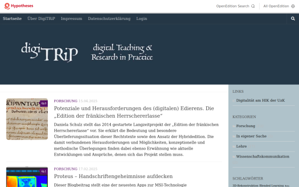Click the All OpenEdition grid icon
Viewport: 299px width, 187px height.
(293, 6)
